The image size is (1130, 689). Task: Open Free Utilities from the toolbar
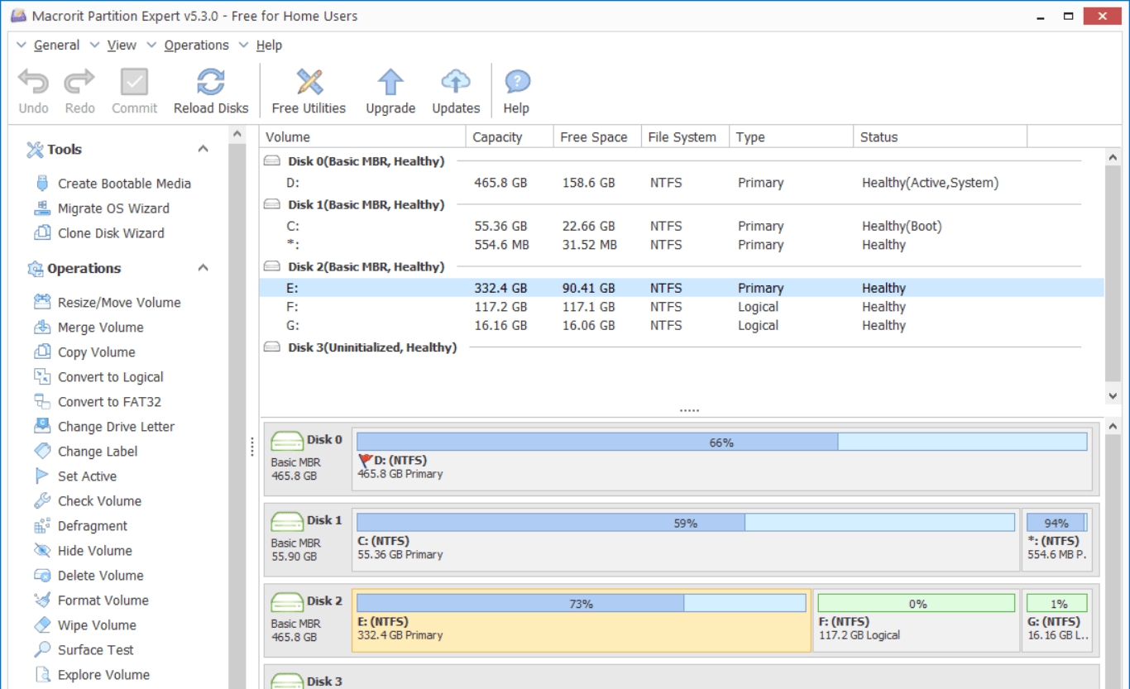click(x=307, y=83)
